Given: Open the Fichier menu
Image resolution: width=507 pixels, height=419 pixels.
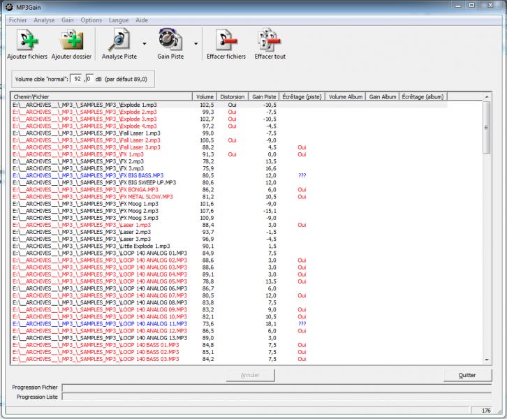Looking at the screenshot, I should [x=17, y=20].
